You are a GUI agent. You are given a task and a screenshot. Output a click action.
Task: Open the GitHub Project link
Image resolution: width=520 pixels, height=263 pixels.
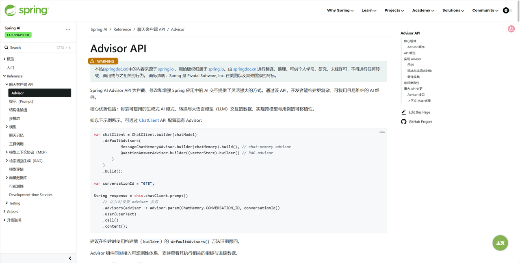420,122
